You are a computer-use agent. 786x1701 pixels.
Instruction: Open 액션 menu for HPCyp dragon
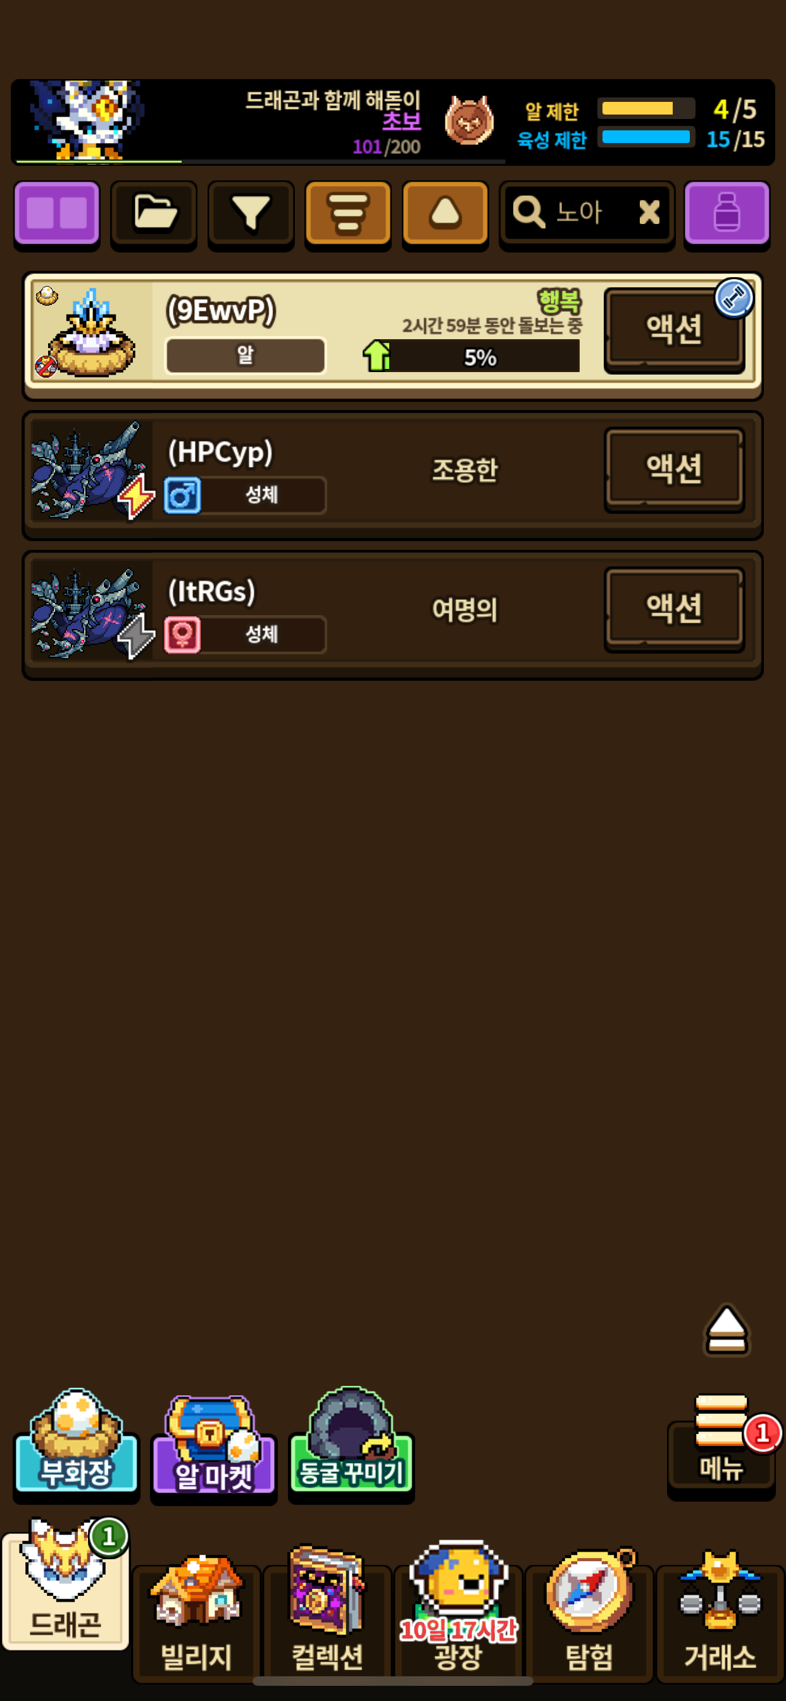tap(675, 469)
